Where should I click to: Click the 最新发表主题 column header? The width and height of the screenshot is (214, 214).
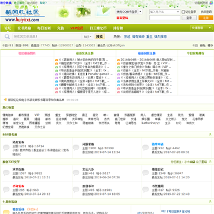(x=85, y=53)
